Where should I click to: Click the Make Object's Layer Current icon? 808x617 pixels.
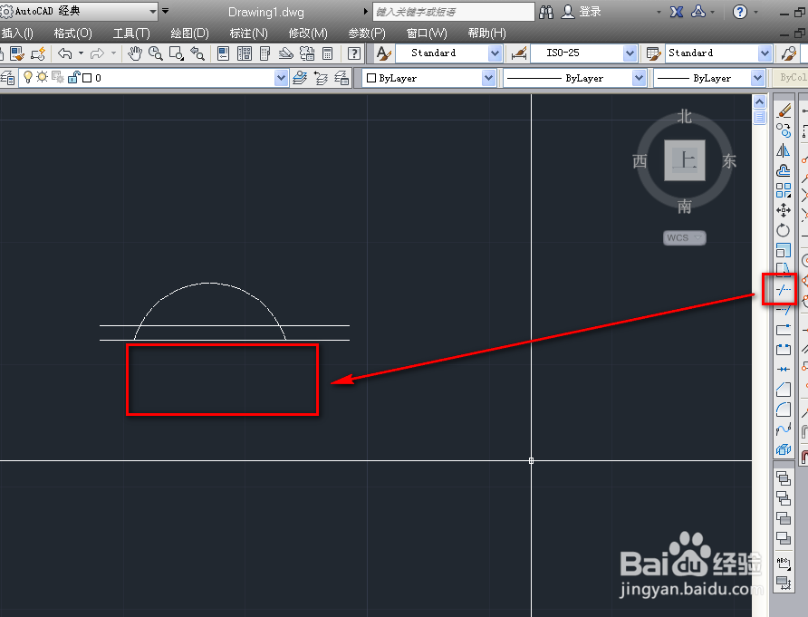(300, 78)
